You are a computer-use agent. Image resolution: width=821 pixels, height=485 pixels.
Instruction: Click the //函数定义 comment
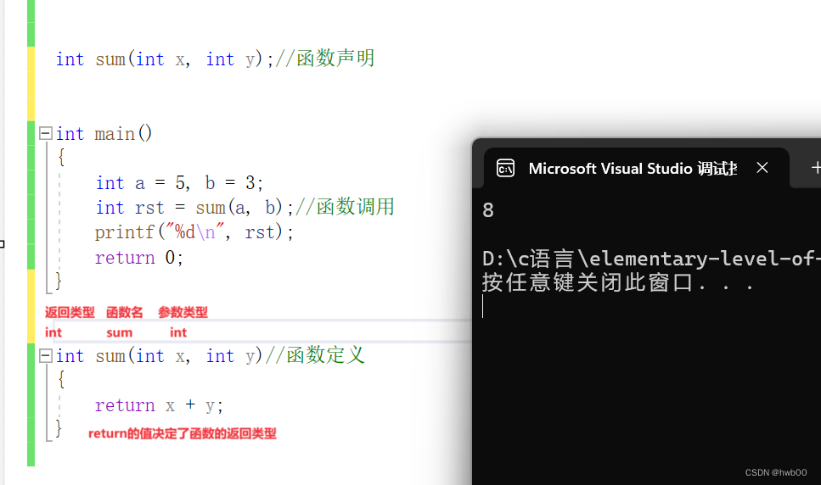click(315, 355)
